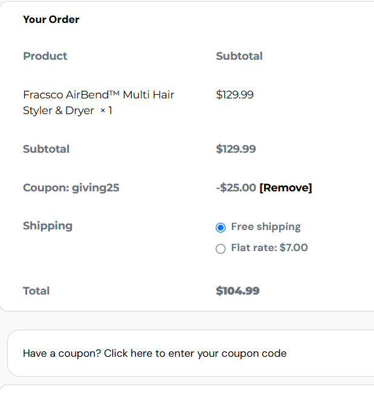Click the Coupon: giving25 label

[x=71, y=188]
